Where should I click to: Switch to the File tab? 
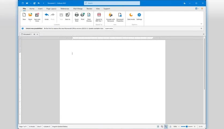pos(24,9)
